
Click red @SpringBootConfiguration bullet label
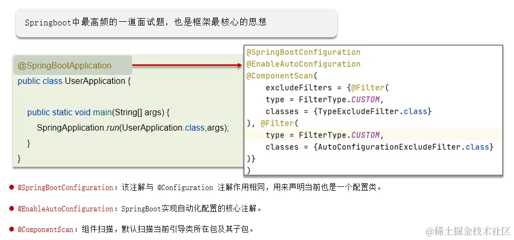click(65, 187)
